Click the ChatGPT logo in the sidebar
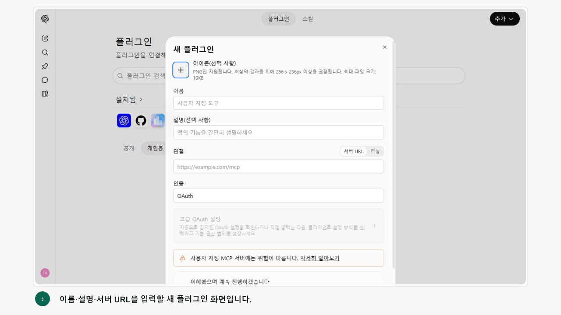 pyautogui.click(x=45, y=19)
